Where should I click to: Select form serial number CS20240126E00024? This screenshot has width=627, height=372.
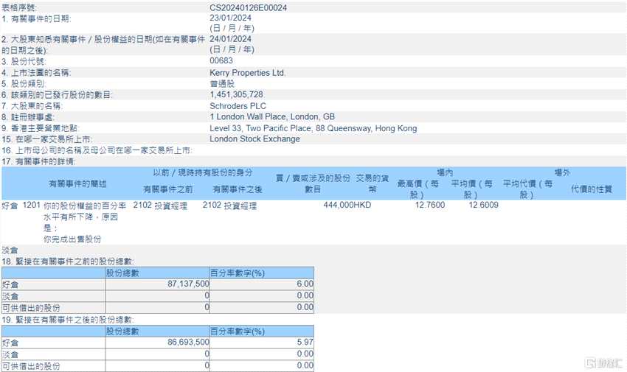[248, 7]
